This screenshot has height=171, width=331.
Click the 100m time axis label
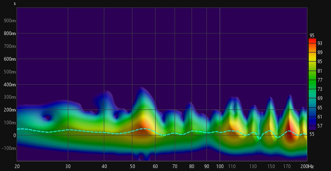click(10, 123)
